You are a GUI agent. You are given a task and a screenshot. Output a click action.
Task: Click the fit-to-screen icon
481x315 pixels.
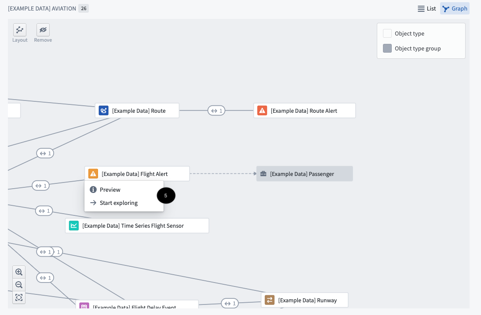[x=19, y=297]
